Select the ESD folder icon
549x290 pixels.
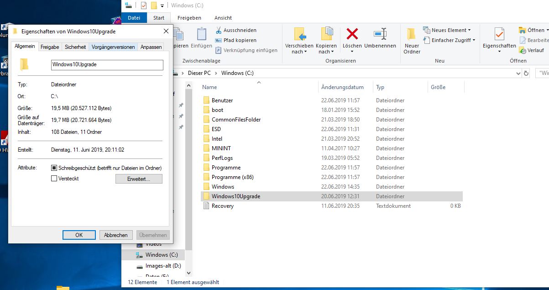click(206, 129)
